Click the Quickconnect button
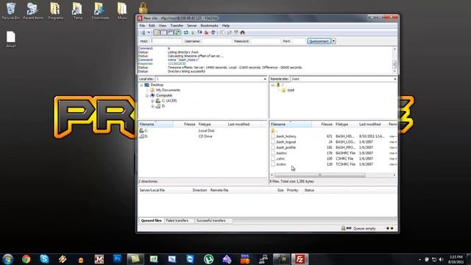 pyautogui.click(x=319, y=41)
